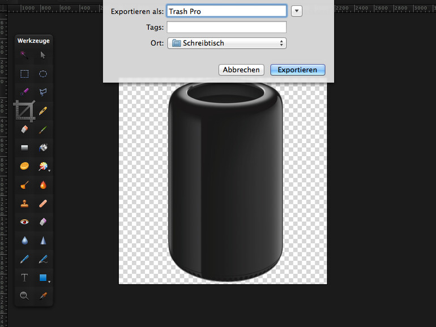
Task: Select the Type text tool
Action: point(24,278)
